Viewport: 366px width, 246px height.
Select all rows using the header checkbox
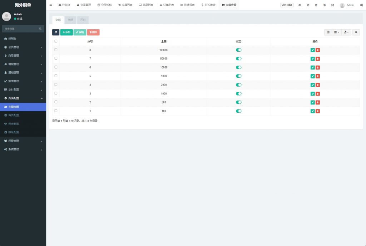pos(55,41)
